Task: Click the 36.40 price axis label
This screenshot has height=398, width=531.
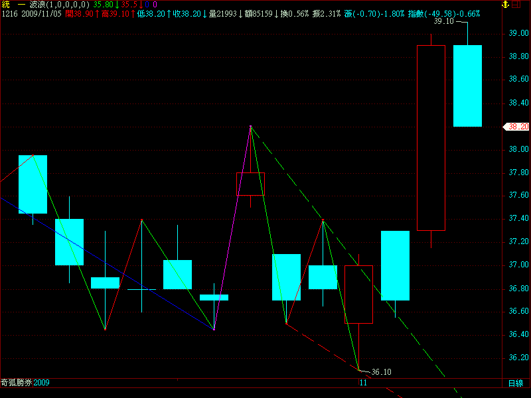Action: point(518,334)
